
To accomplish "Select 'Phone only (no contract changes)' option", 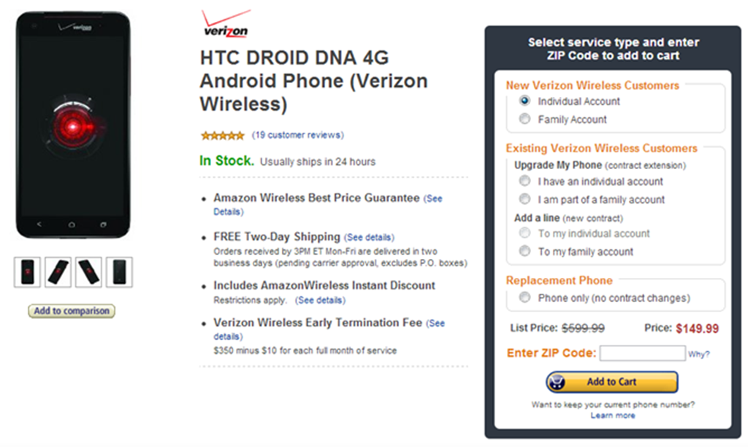I will [524, 298].
